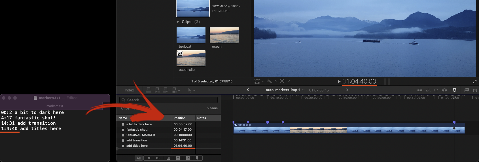Filter index by markers icon
This screenshot has height=162, width=479.
point(149,158)
